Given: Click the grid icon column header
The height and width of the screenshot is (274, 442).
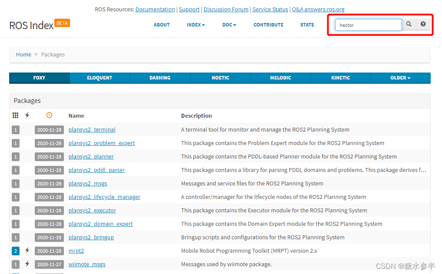Looking at the screenshot, I should pos(16,115).
